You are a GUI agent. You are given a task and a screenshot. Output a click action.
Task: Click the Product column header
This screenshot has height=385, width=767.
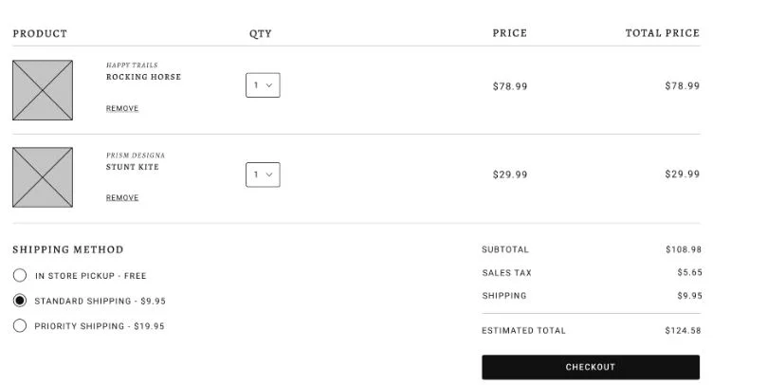coord(40,33)
